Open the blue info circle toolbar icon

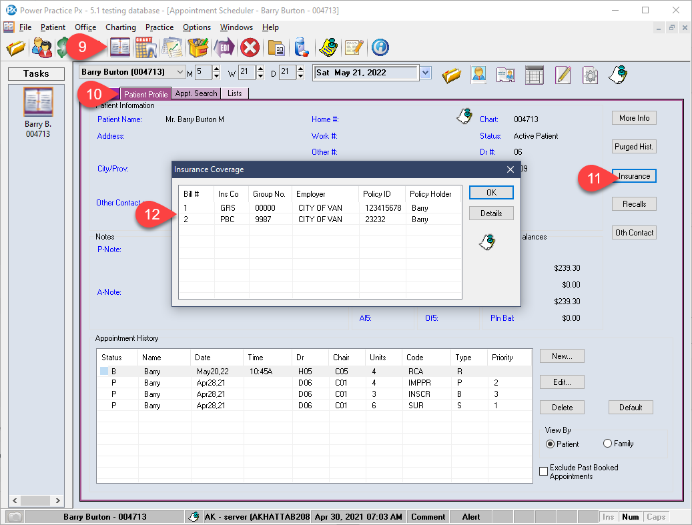pos(380,47)
